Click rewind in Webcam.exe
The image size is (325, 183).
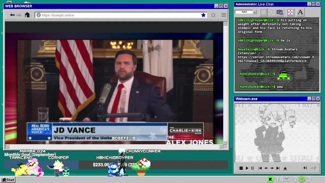coord(266,168)
